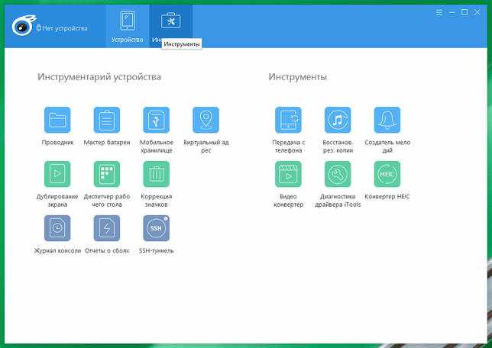Close the iTools window

click(477, 12)
